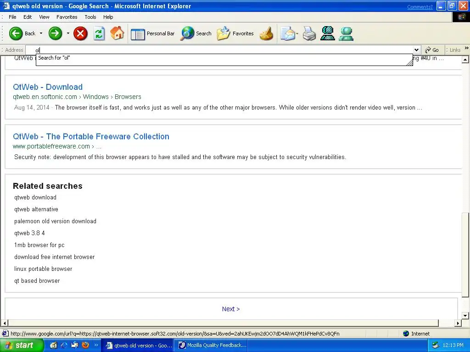Image resolution: width=470 pixels, height=352 pixels.
Task: Click vertical scrollbar up arrow
Action: (x=465, y=60)
